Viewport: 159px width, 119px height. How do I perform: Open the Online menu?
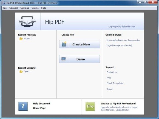pos(35,8)
